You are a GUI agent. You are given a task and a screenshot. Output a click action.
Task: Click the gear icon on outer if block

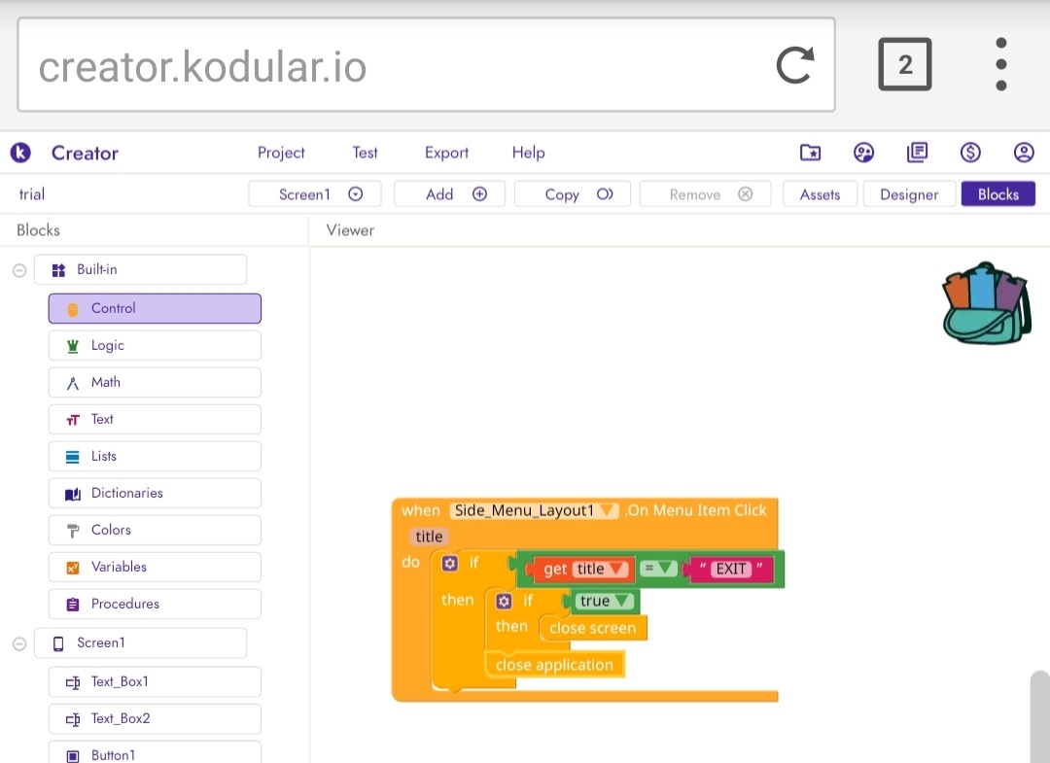(450, 564)
